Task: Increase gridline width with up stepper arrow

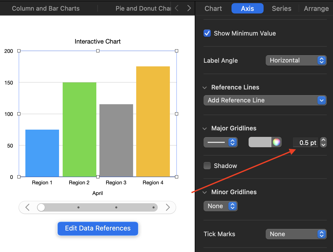Action: (x=323, y=140)
